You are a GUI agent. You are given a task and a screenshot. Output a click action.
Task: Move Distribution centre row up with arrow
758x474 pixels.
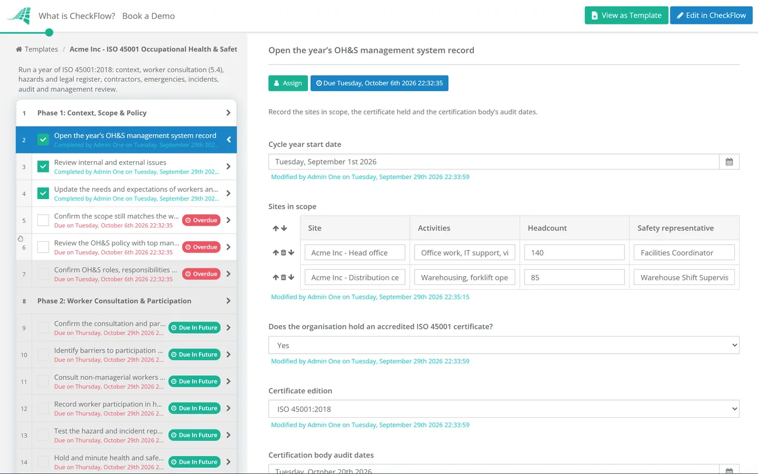[275, 277]
